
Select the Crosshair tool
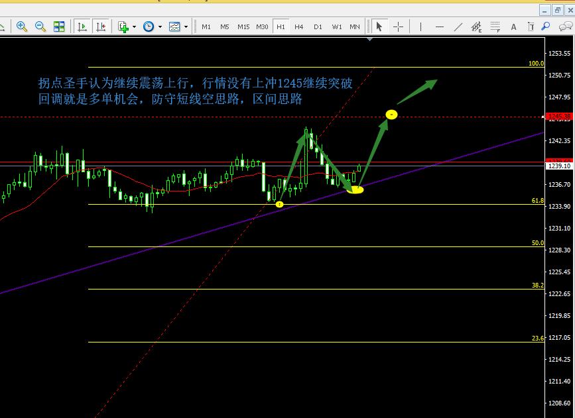coord(398,26)
